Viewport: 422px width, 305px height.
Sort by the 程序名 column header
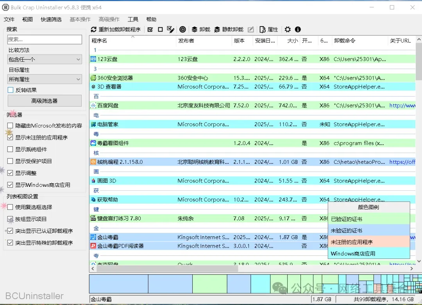tap(133, 41)
